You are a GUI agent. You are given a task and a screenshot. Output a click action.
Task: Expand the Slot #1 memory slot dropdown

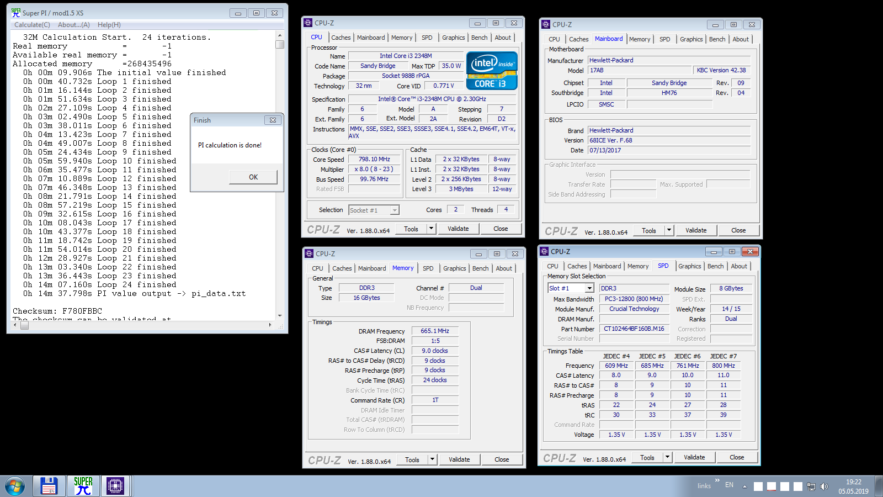point(589,288)
